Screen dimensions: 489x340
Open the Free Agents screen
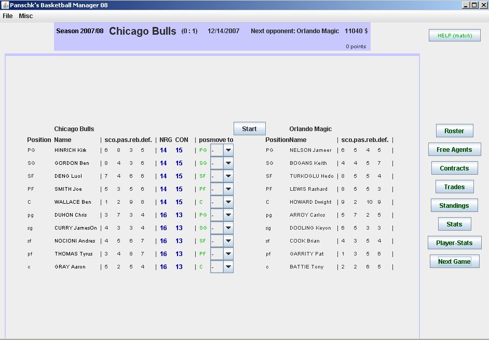tap(454, 149)
